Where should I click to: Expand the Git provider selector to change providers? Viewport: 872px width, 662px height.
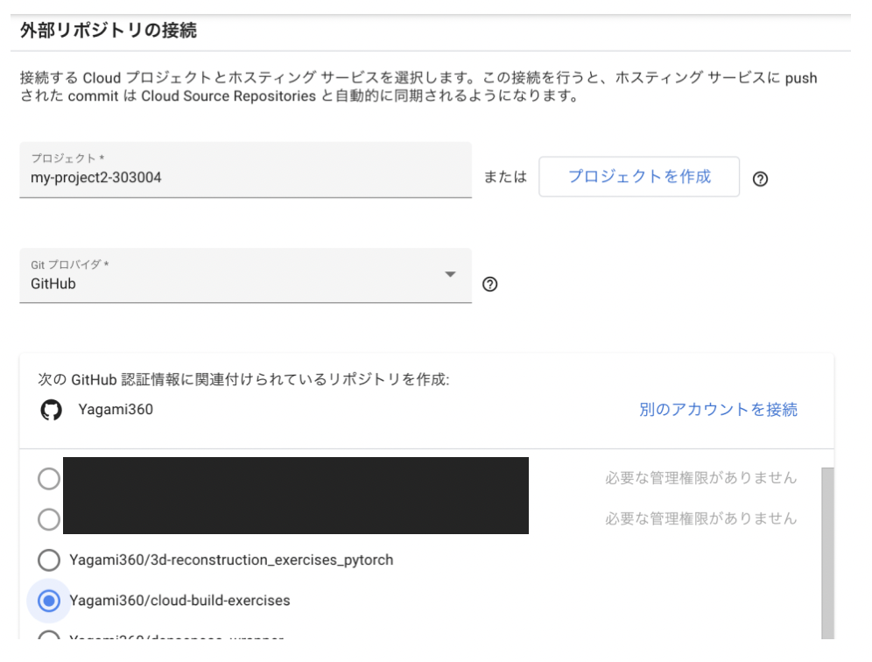(x=448, y=275)
